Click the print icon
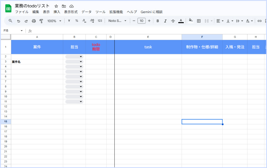 pos(34,21)
